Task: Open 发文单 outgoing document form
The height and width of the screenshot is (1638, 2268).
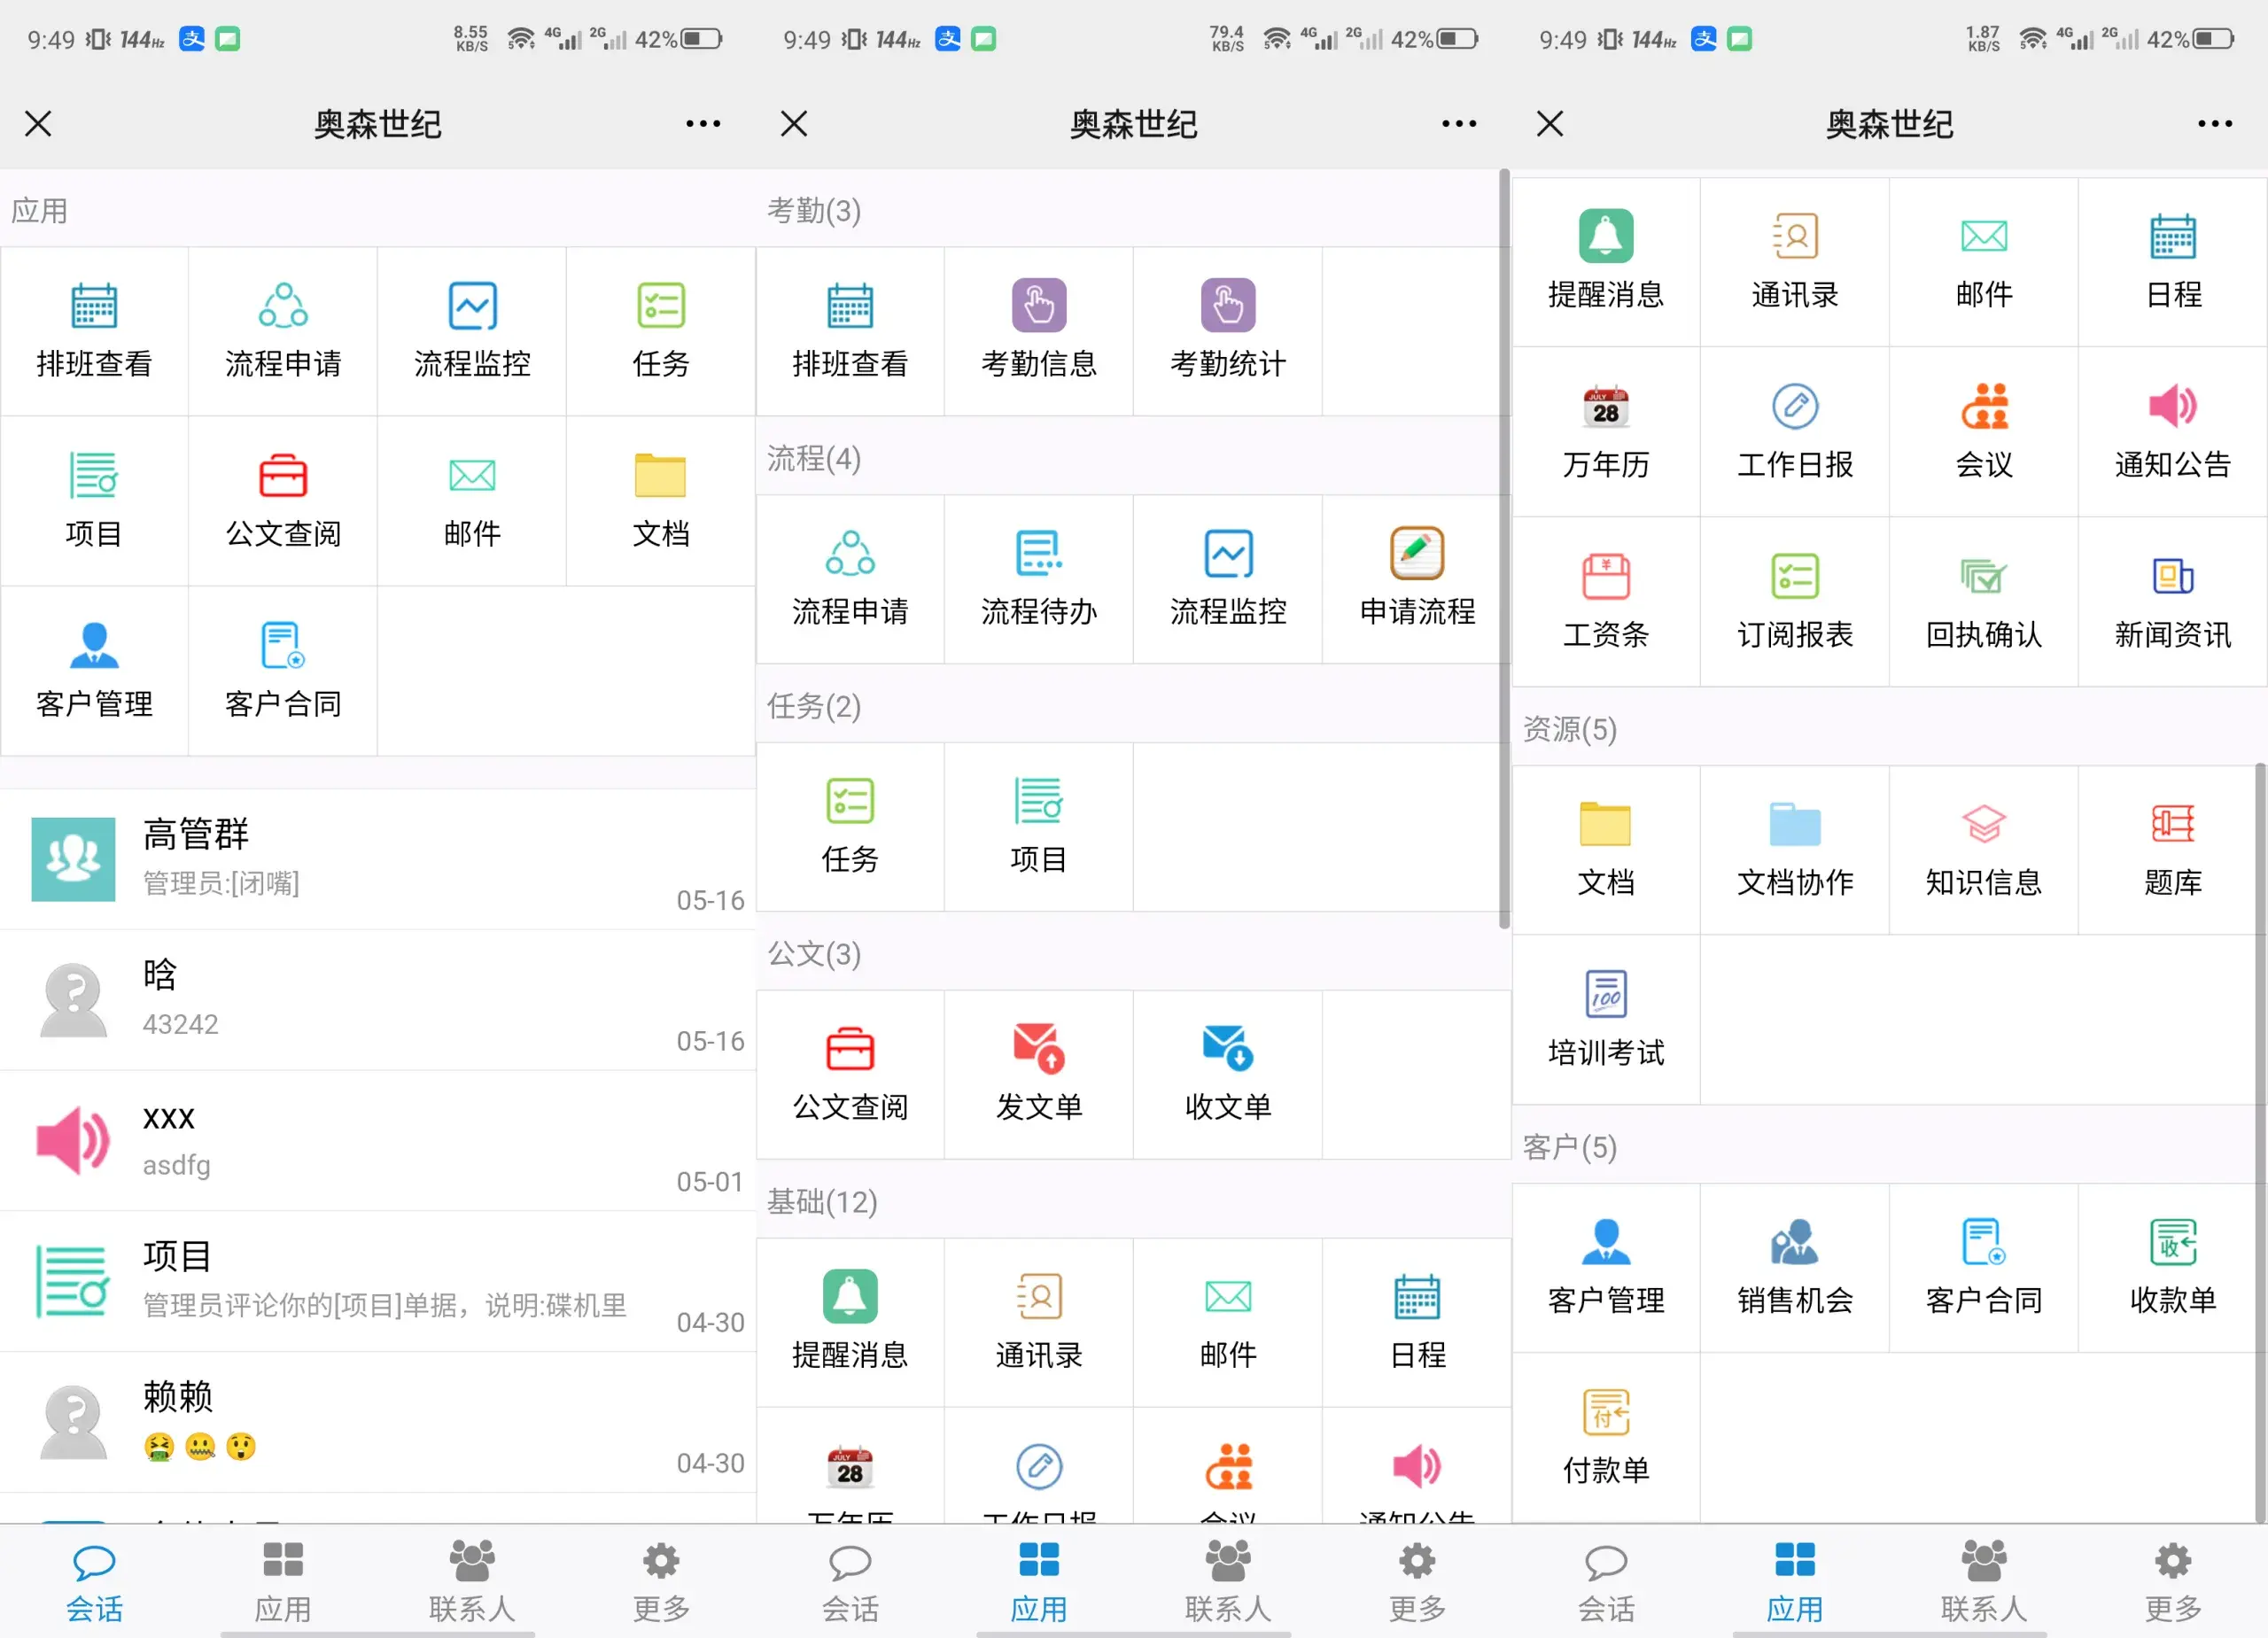Action: [x=1038, y=1075]
